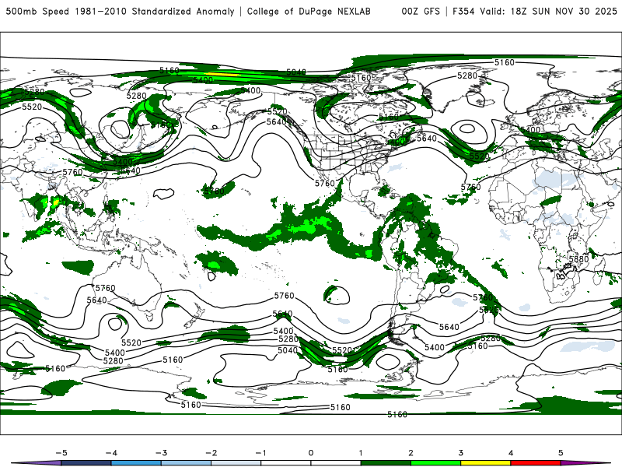The height and width of the screenshot is (467, 622).
Task: Click the "-4" colorbar tick label
Action: coord(111,453)
